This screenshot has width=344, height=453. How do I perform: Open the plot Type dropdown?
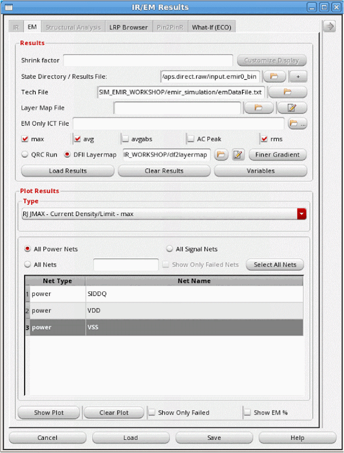point(302,214)
